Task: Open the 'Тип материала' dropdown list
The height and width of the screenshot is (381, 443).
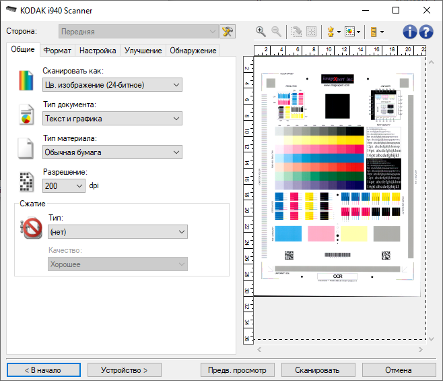Action: 112,153
